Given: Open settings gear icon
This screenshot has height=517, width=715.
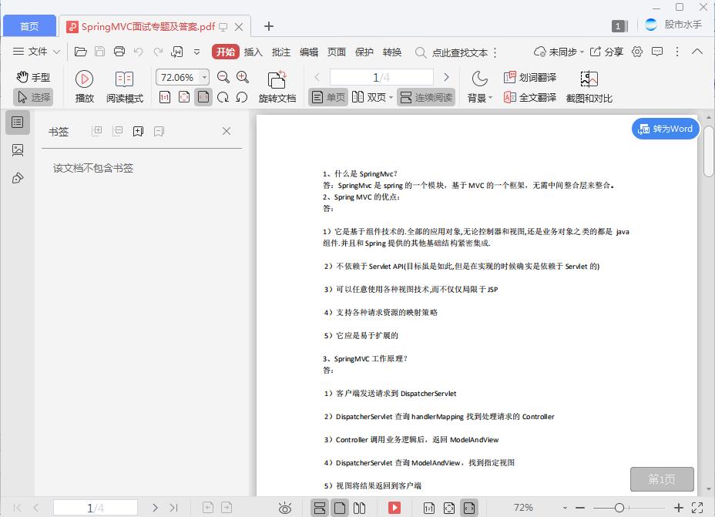Looking at the screenshot, I should [x=637, y=52].
